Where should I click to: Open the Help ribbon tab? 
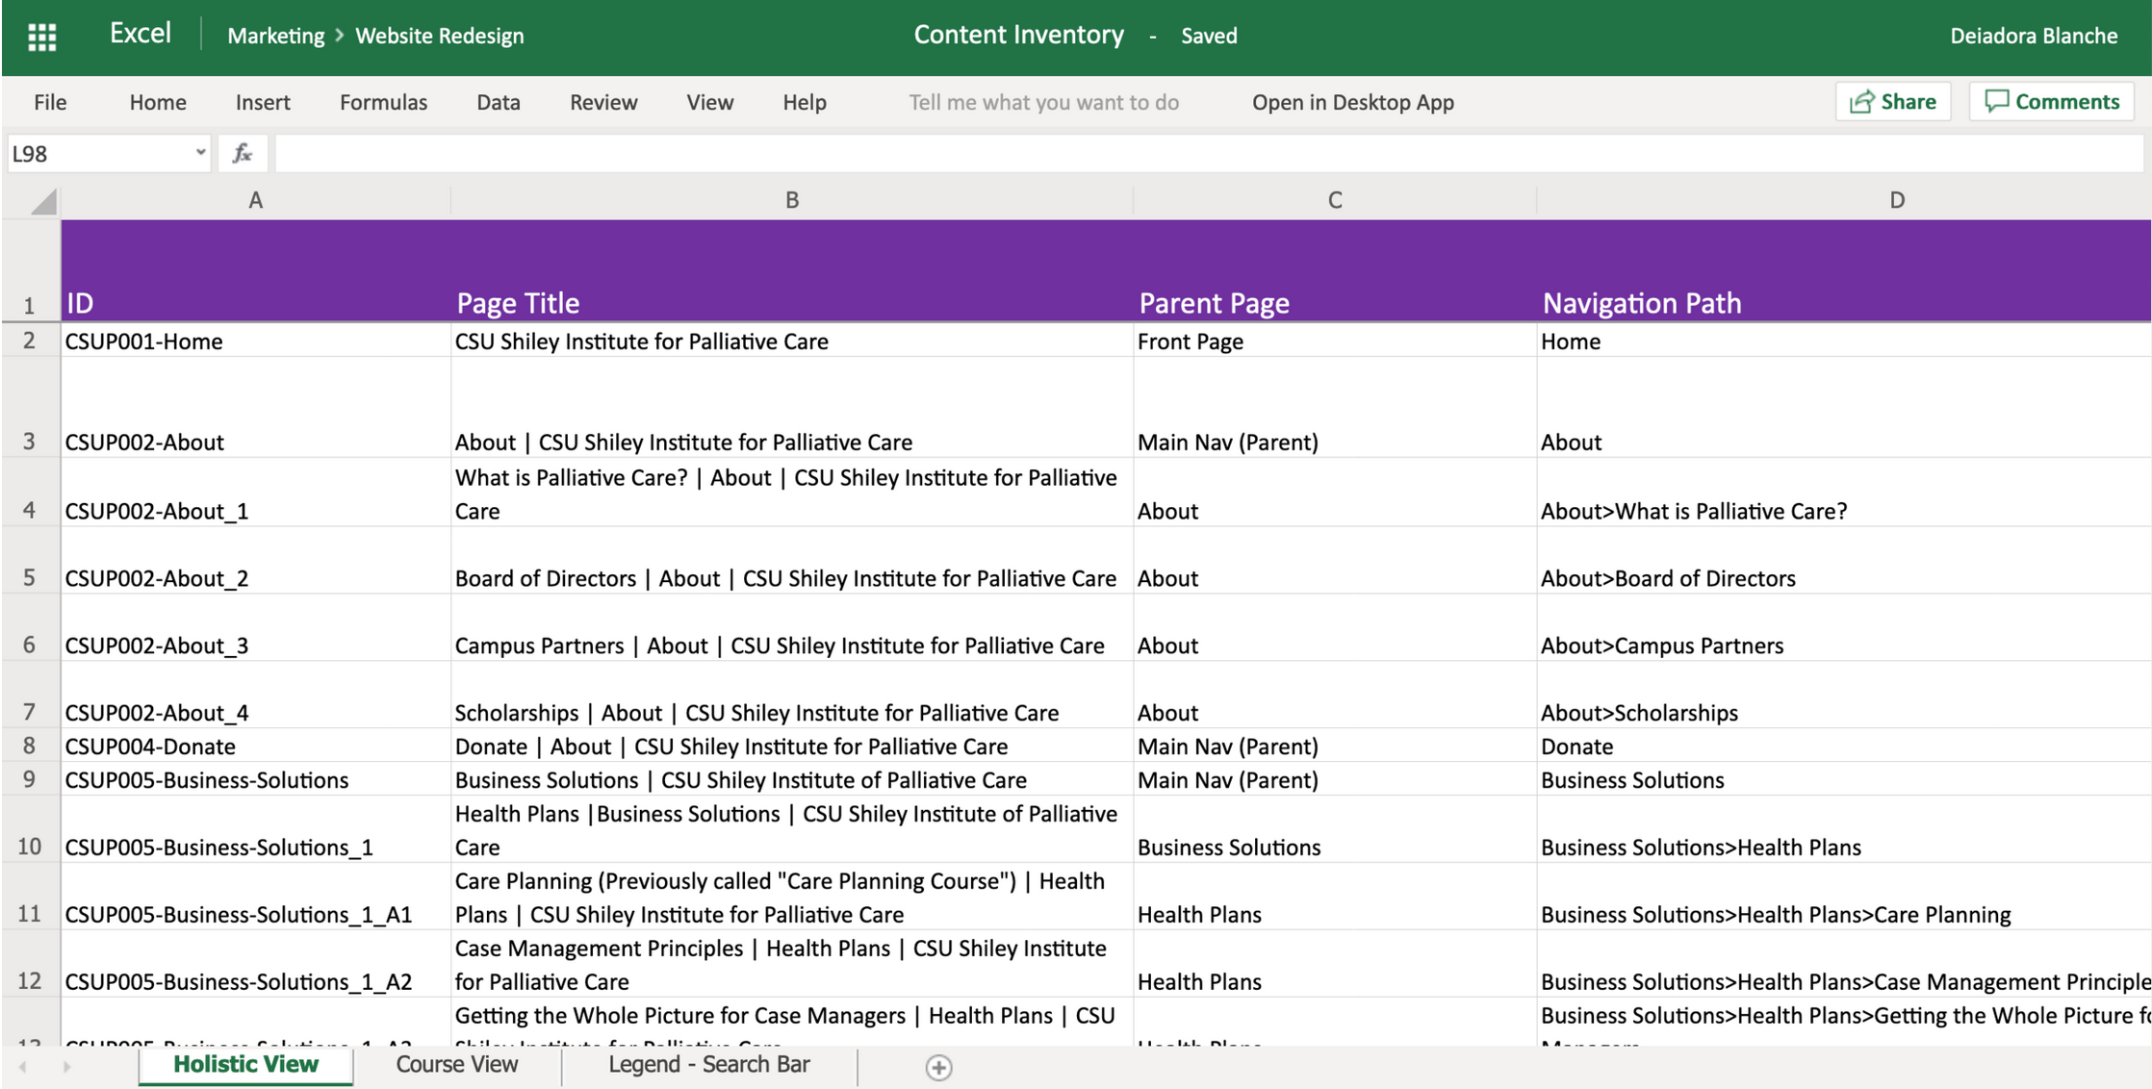(x=805, y=102)
